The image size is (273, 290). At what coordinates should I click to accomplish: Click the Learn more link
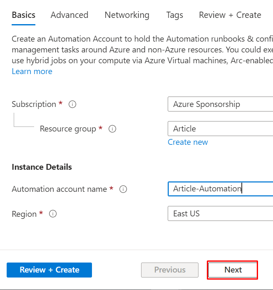point(32,72)
